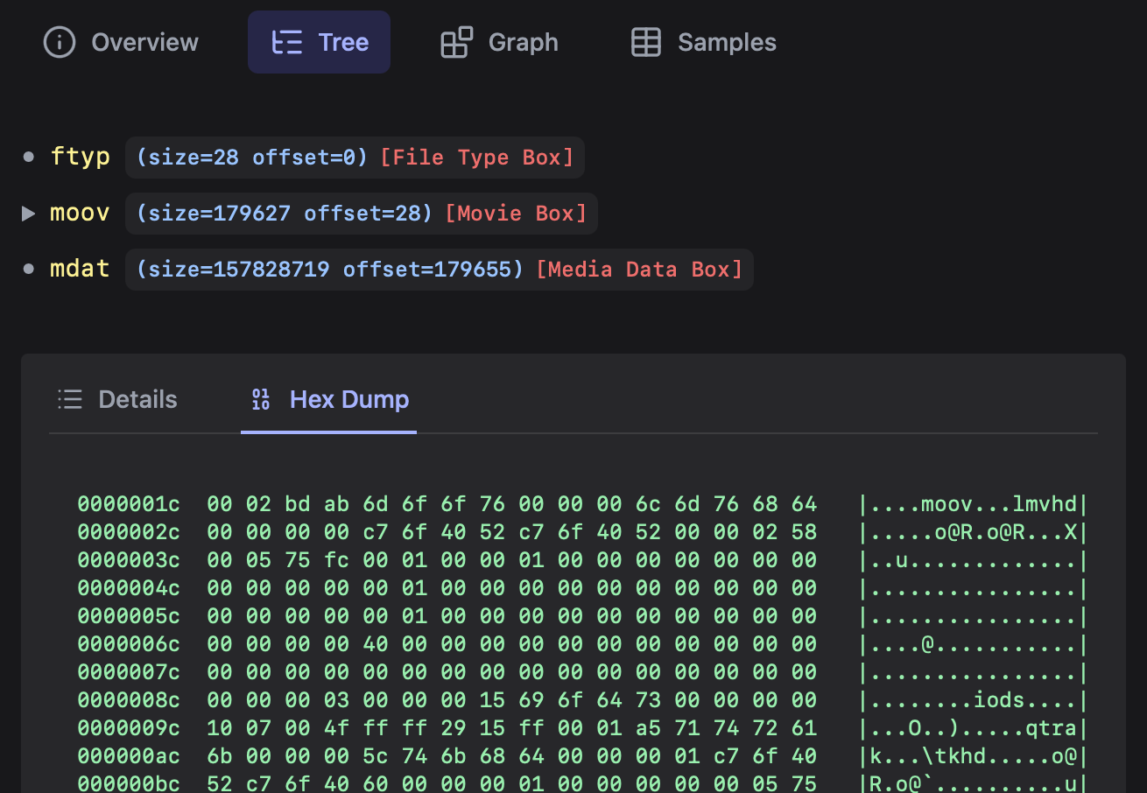Click the [Media Data Box] description label

pos(638,269)
